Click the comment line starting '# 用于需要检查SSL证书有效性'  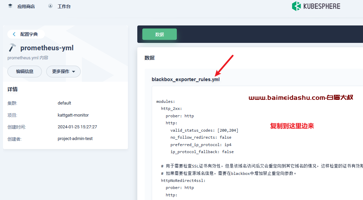(262, 166)
